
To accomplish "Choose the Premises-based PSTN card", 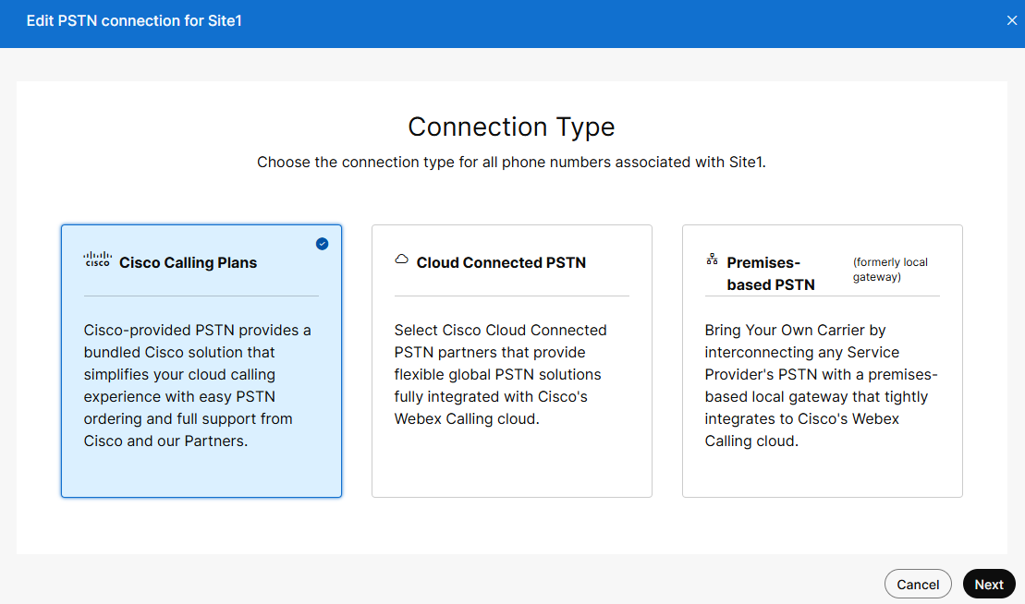I will pyautogui.click(x=823, y=361).
